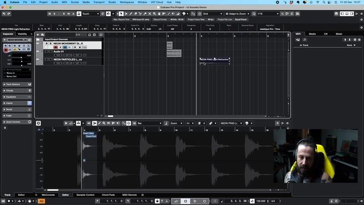Open the Transport menu

coord(99,2)
